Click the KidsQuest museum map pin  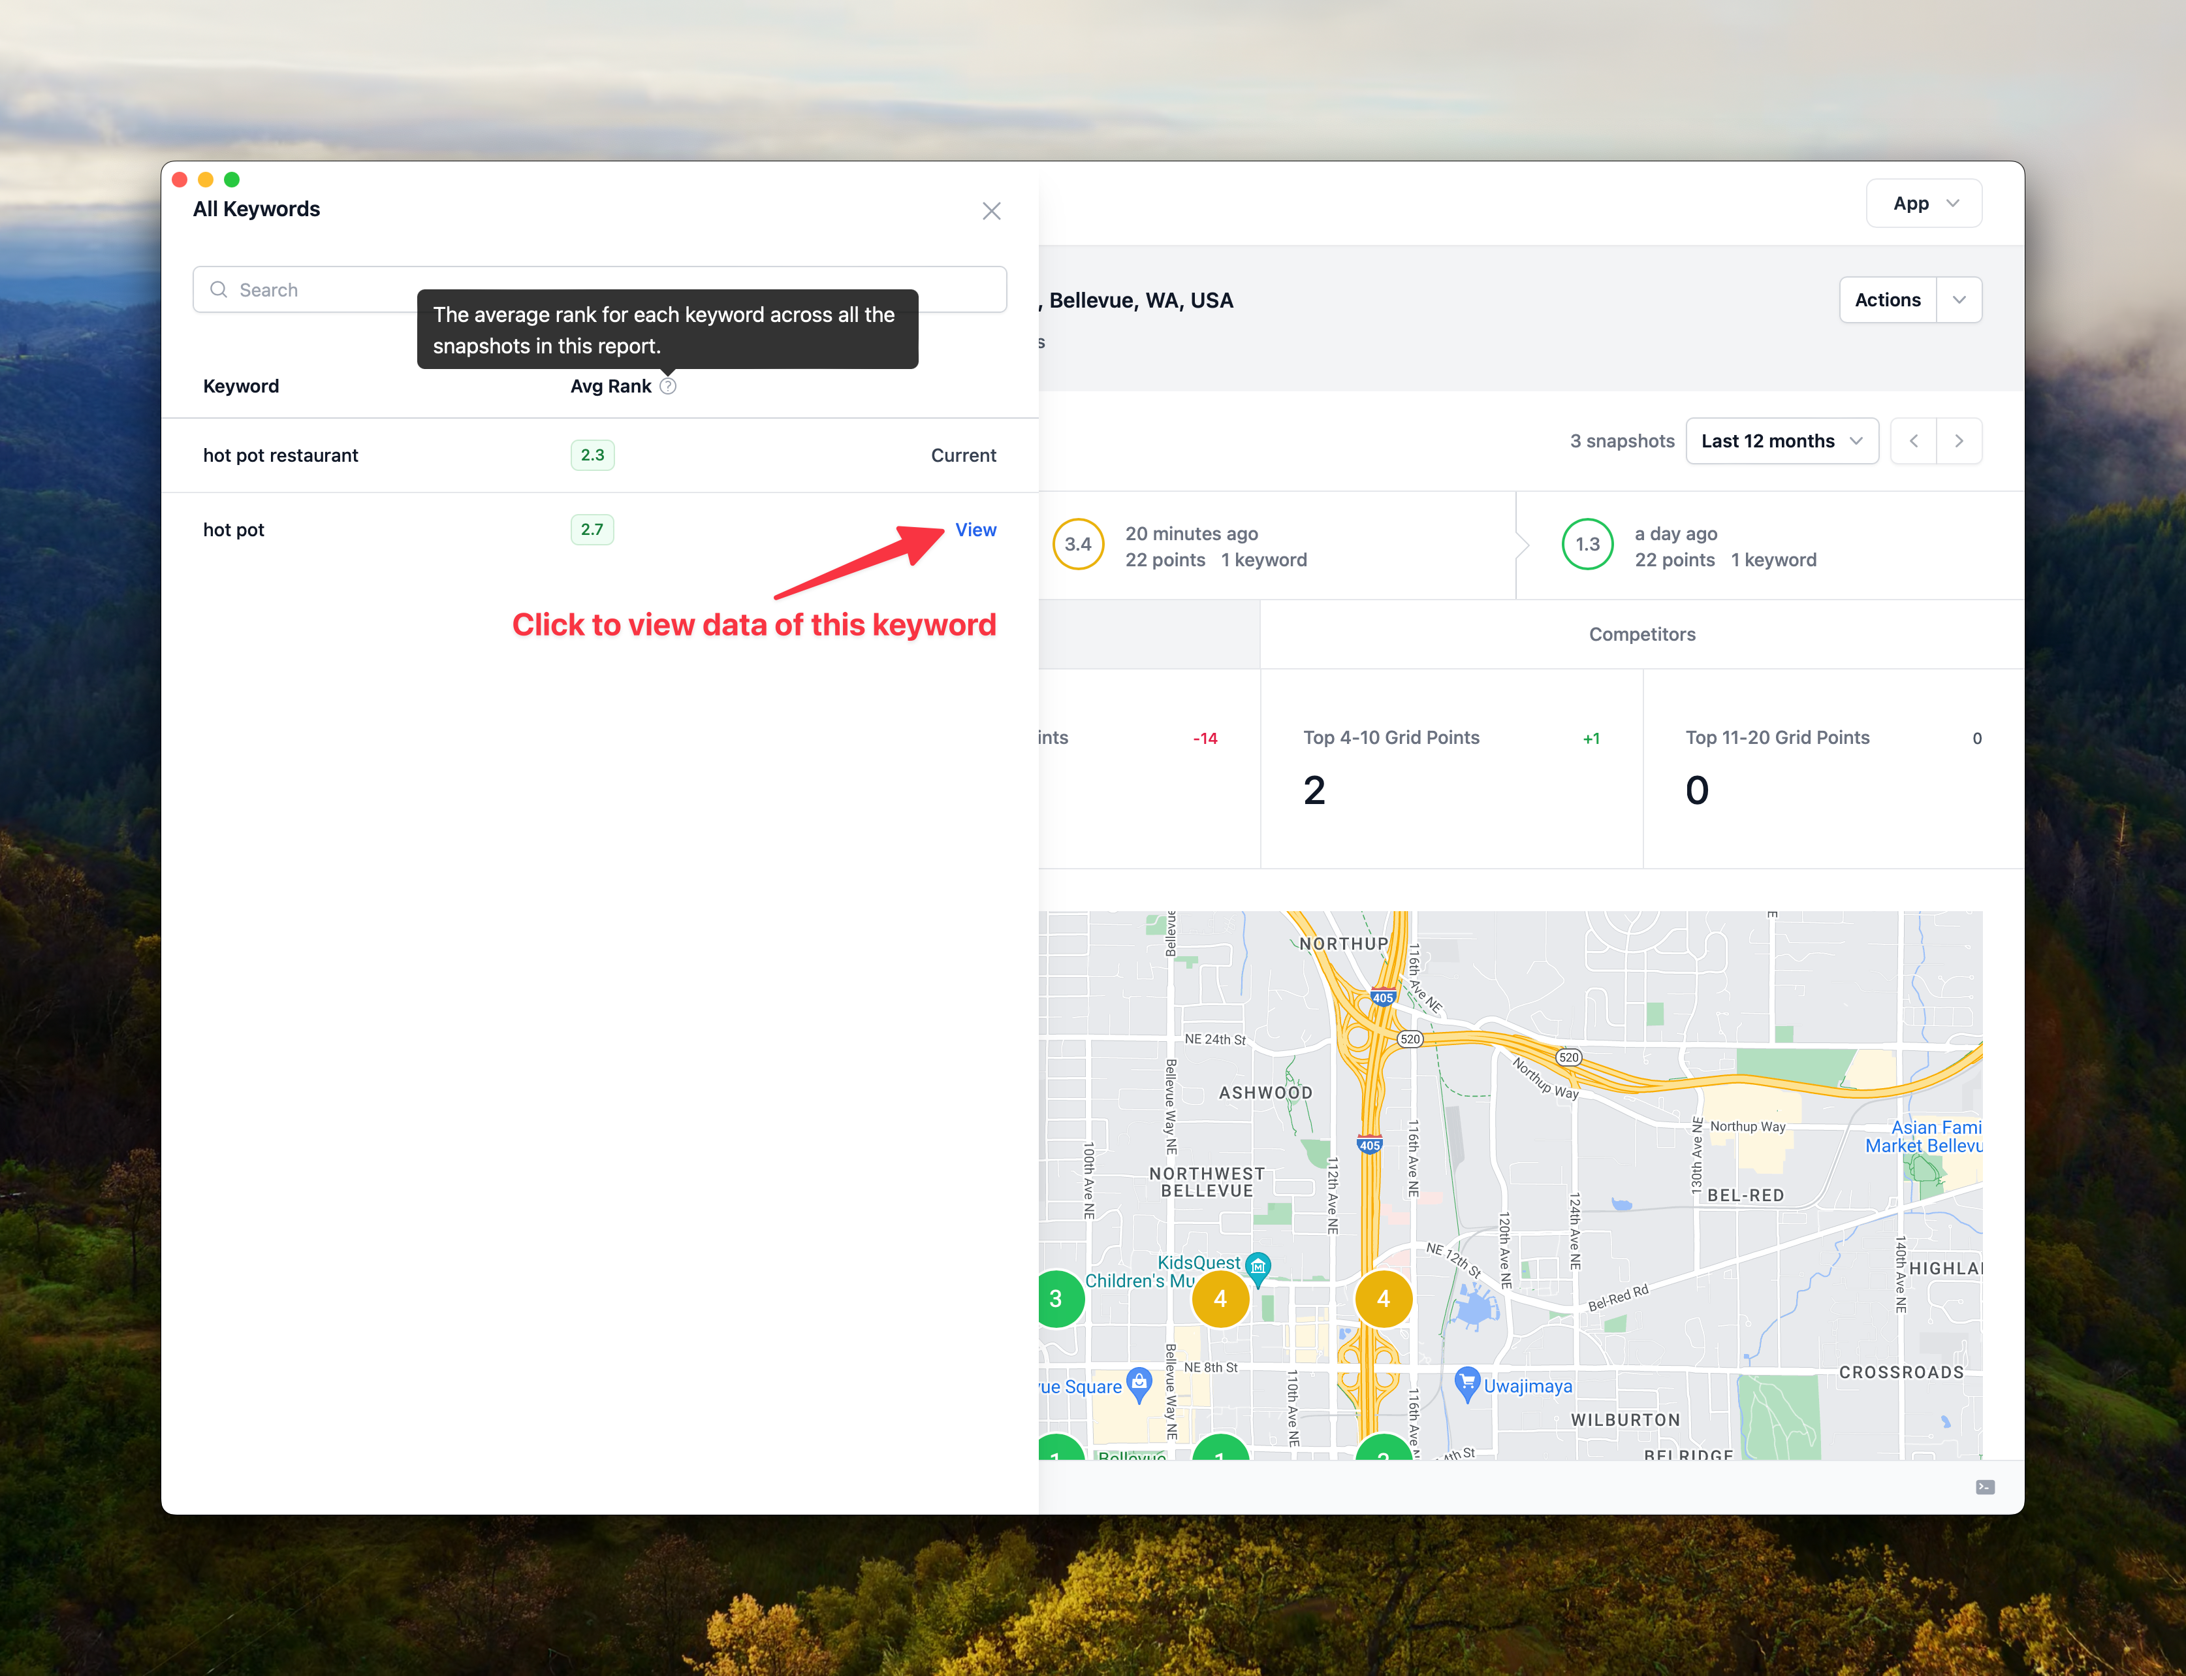click(1259, 1267)
